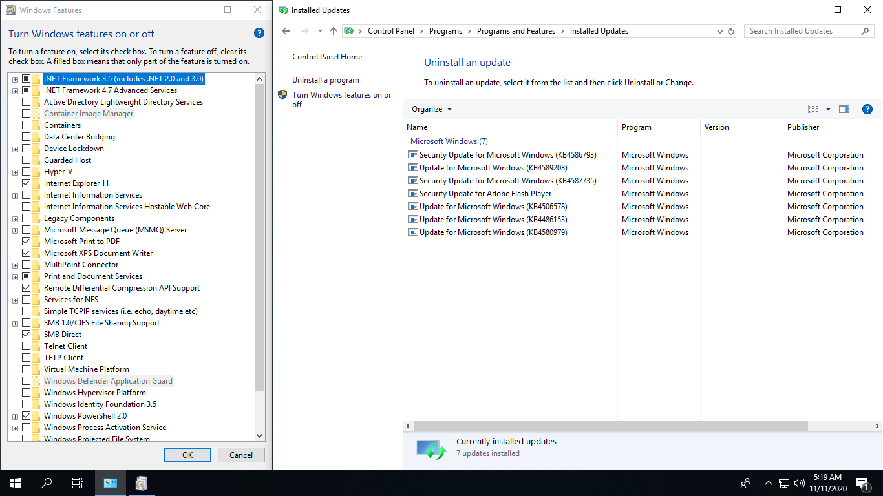Click OK in the Windows Features dialog
The height and width of the screenshot is (496, 883).
coord(187,455)
